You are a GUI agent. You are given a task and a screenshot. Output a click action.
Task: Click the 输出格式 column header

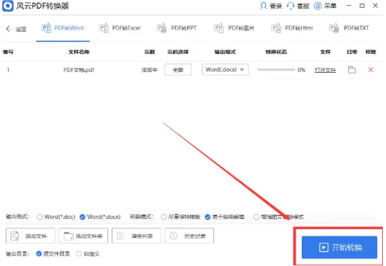point(225,52)
